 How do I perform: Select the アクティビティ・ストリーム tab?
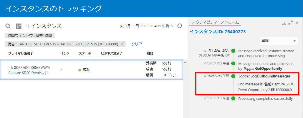[215, 22]
